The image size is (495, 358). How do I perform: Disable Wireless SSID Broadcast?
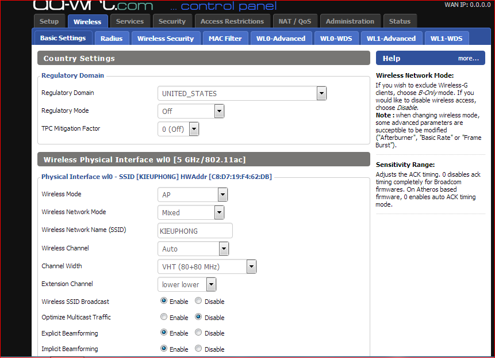point(198,301)
